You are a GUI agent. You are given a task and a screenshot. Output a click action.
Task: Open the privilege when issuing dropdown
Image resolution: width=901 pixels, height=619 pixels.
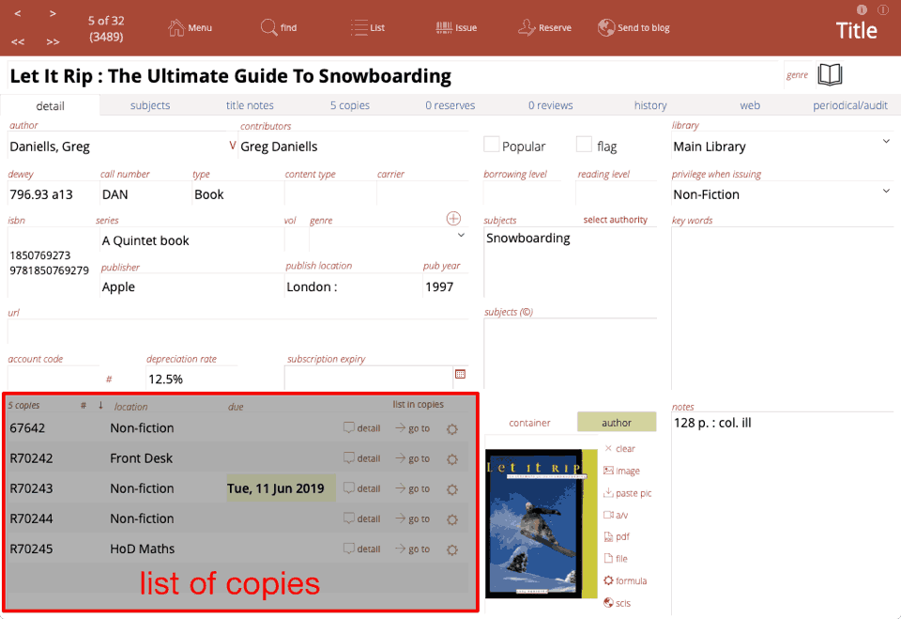coord(886,192)
